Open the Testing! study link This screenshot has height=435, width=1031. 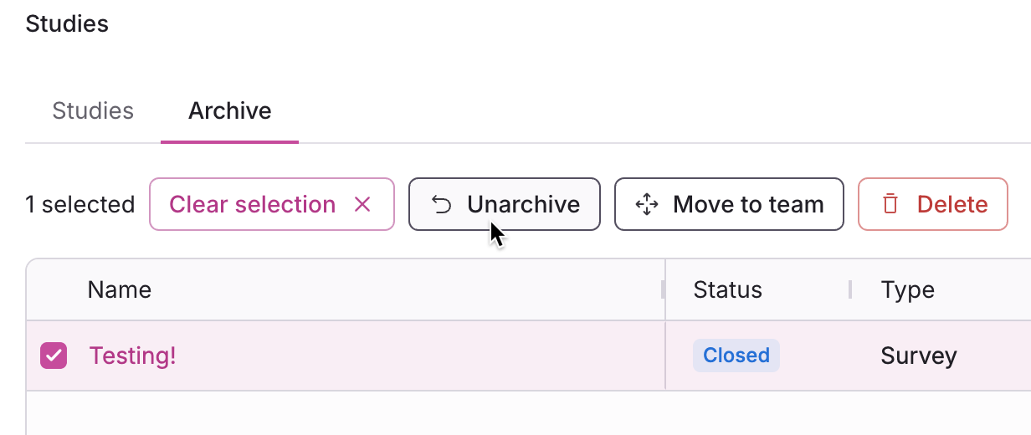coord(132,356)
